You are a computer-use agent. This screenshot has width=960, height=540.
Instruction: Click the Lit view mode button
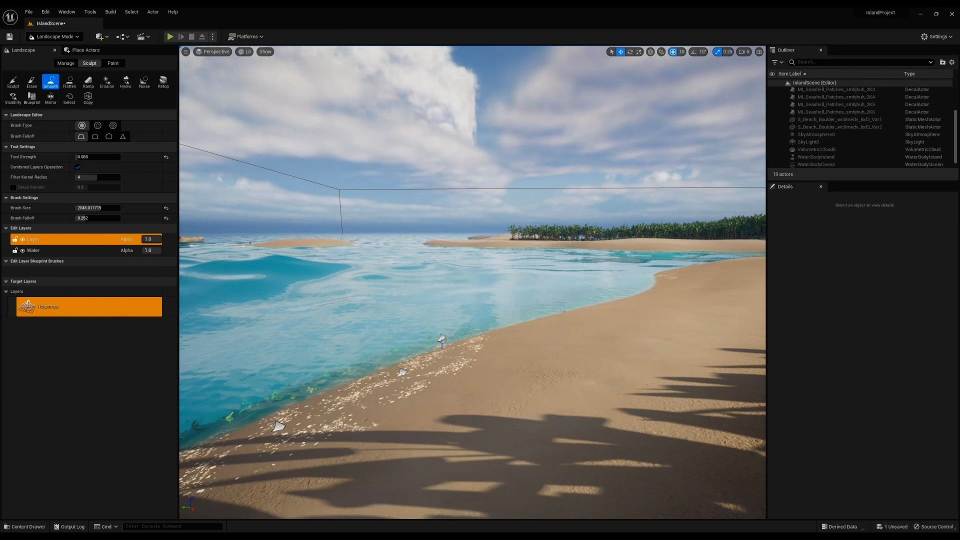tap(244, 51)
